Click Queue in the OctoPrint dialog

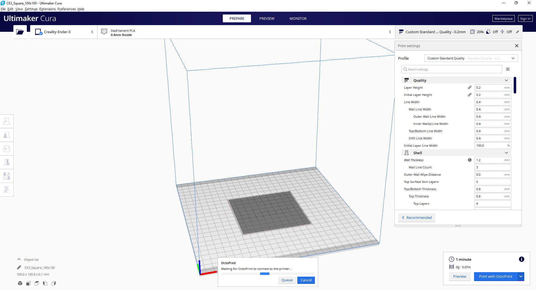(x=287, y=280)
